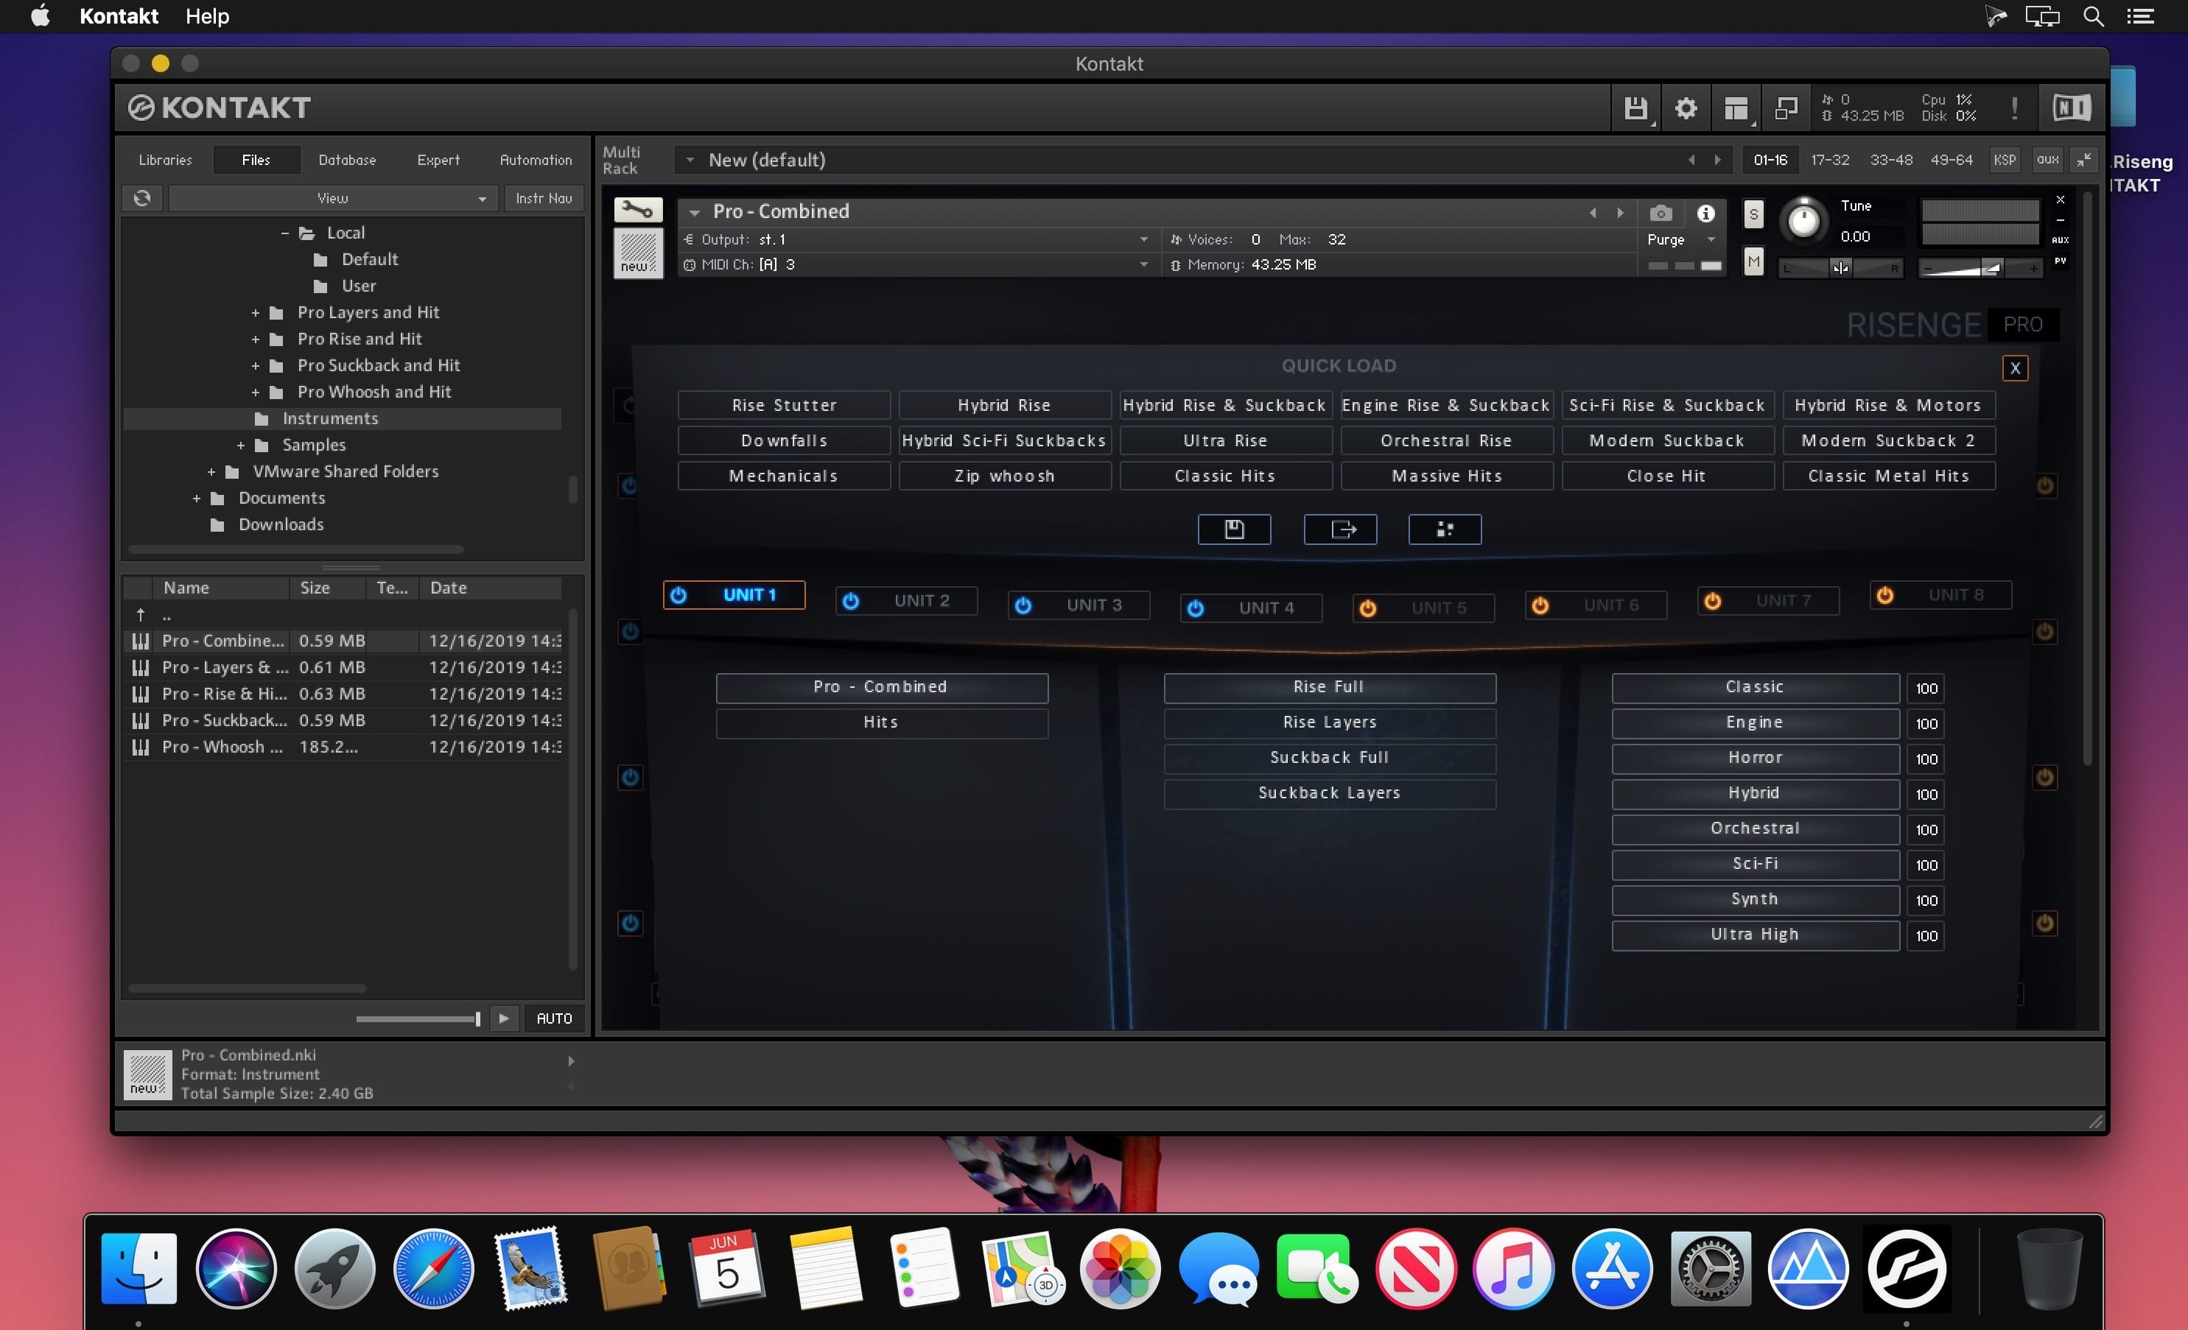The width and height of the screenshot is (2188, 1330).
Task: Show instrument info with the i icon
Action: pyautogui.click(x=1705, y=213)
